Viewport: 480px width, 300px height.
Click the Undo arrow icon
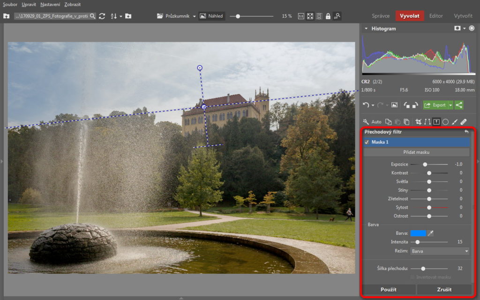pos(366,105)
